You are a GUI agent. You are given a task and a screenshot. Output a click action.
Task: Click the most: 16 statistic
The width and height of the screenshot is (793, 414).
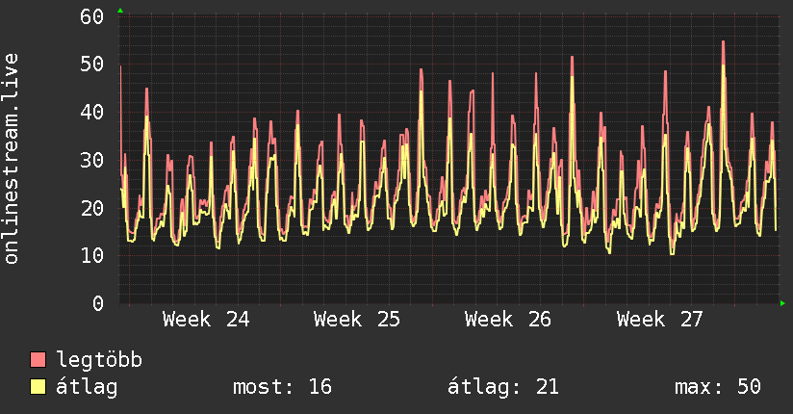(282, 387)
